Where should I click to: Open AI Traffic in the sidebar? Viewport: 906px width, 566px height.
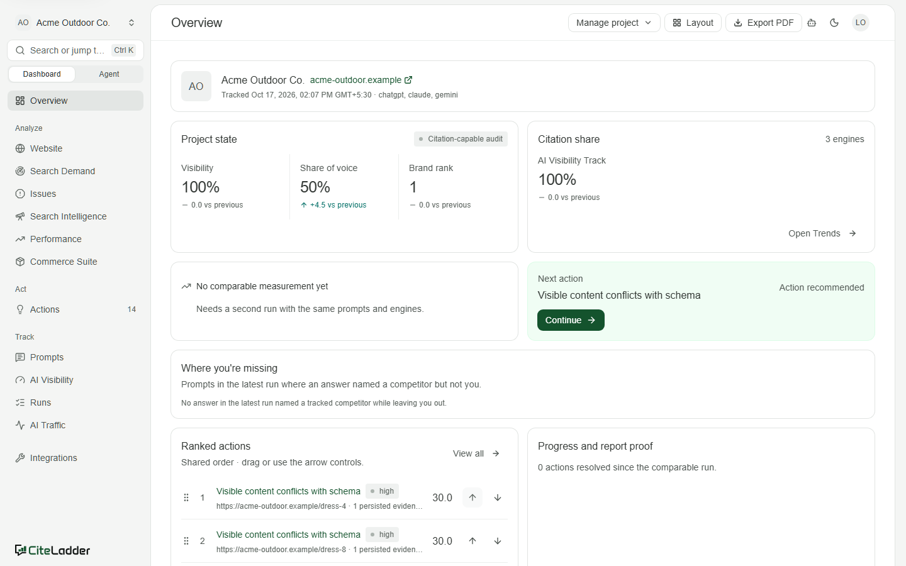click(75, 425)
